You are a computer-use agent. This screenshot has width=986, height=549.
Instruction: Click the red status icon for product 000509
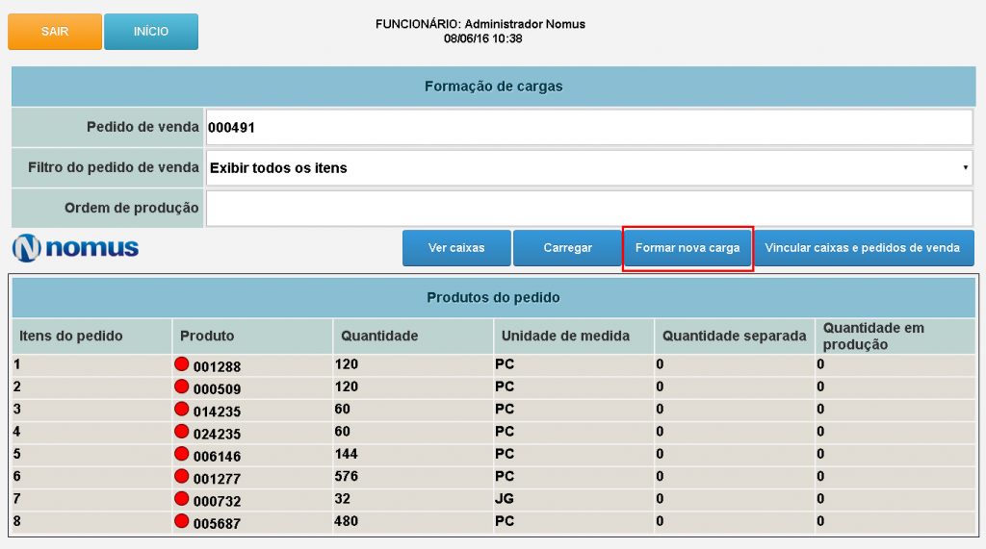[x=182, y=387]
